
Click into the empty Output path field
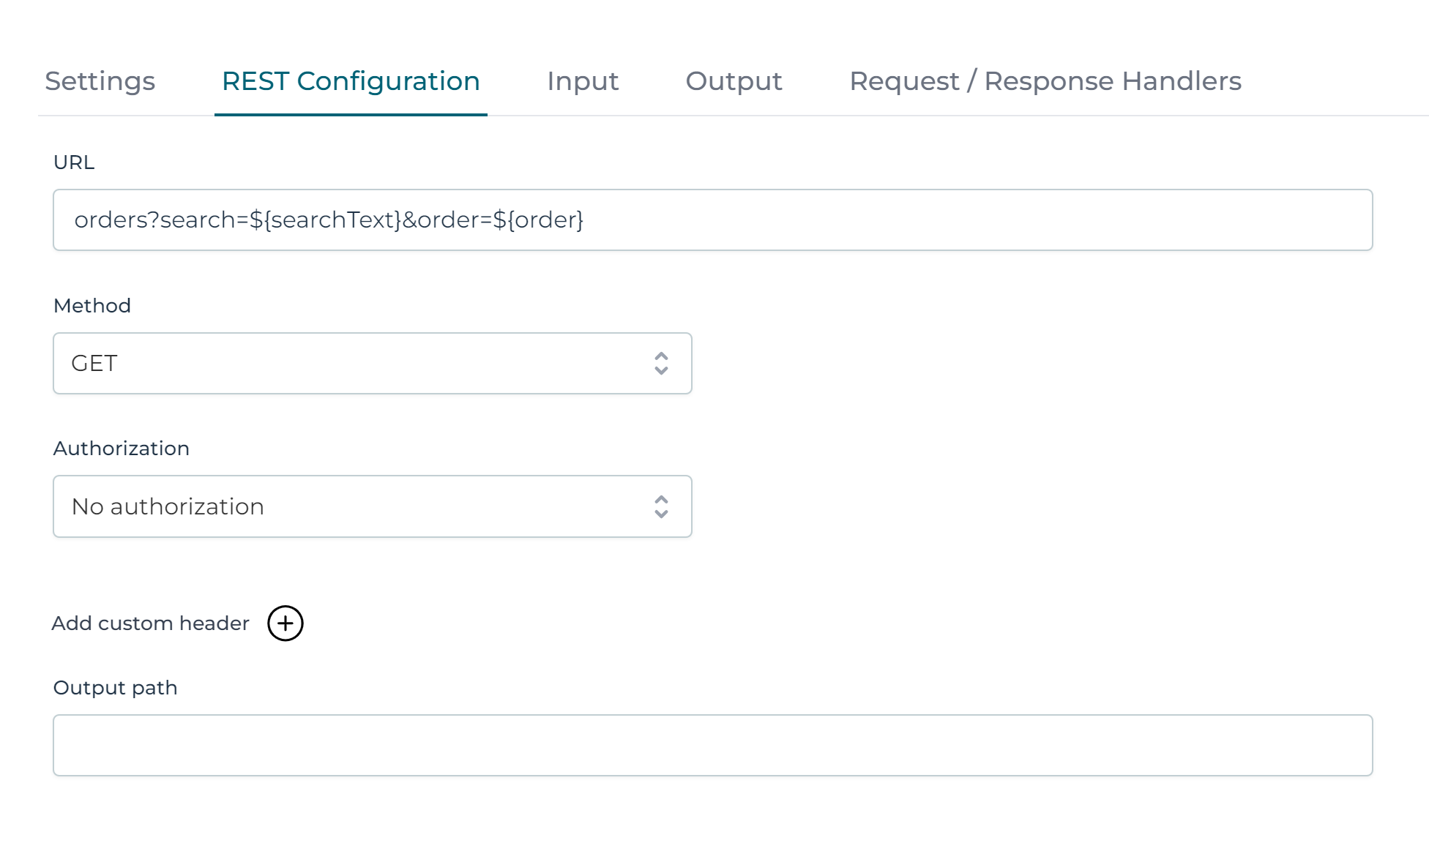(712, 746)
